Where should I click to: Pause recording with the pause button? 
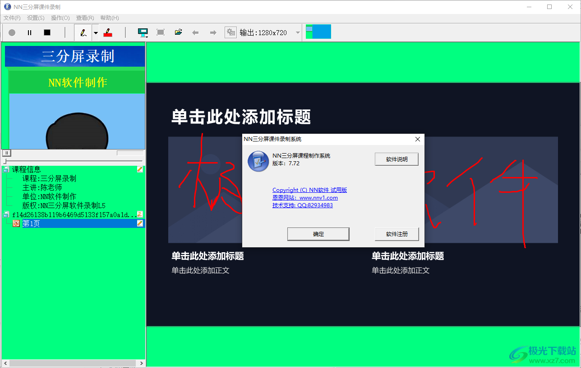29,32
